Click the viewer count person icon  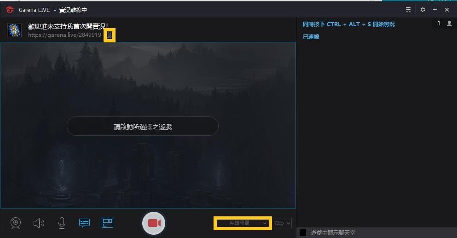[449, 23]
